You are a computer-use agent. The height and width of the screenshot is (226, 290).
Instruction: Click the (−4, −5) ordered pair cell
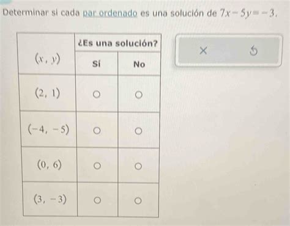point(48,129)
